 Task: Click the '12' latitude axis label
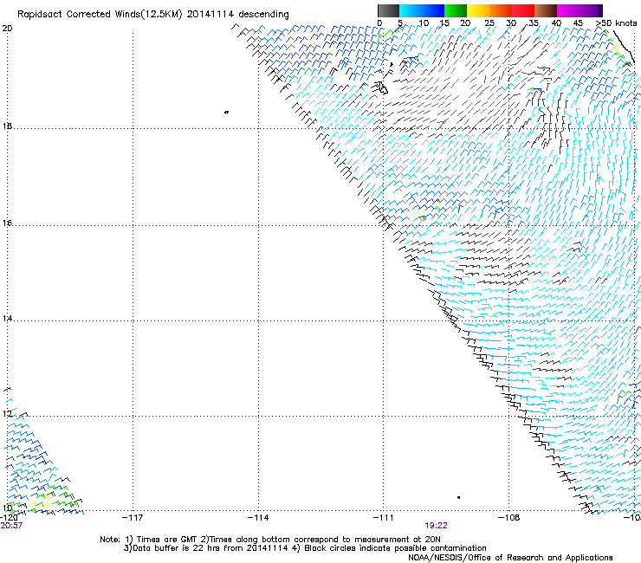click(x=7, y=414)
